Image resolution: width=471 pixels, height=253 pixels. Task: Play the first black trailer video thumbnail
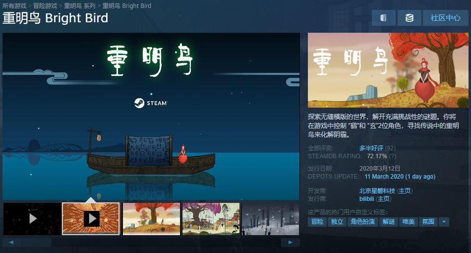pos(32,218)
